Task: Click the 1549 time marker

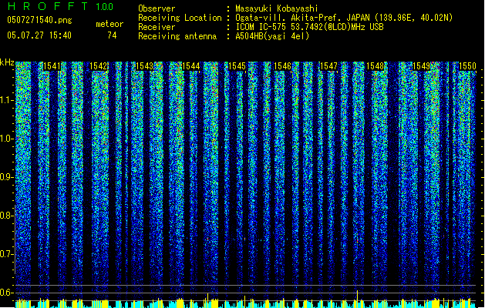Action: (x=421, y=66)
